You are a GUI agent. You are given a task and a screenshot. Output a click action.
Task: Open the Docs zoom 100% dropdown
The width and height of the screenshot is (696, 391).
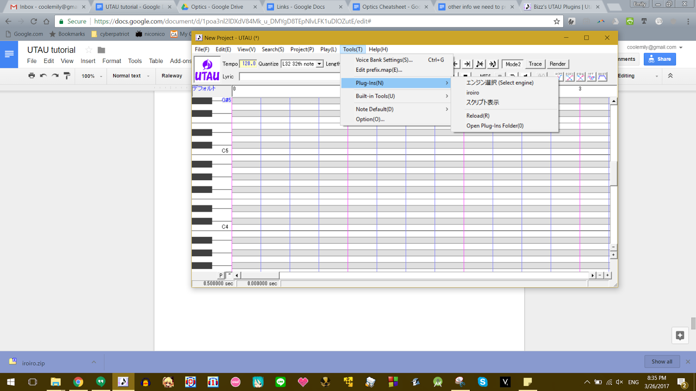[92, 76]
